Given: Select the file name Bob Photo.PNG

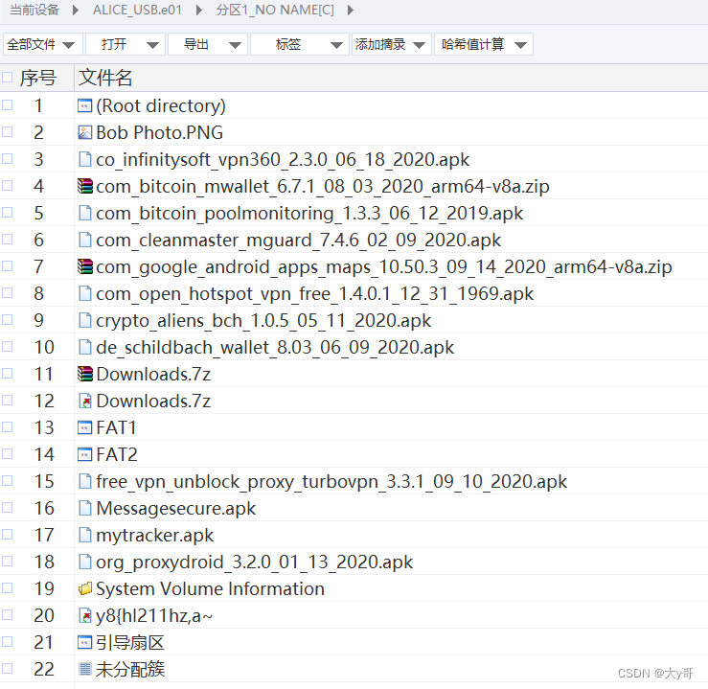Looking at the screenshot, I should coord(160,133).
